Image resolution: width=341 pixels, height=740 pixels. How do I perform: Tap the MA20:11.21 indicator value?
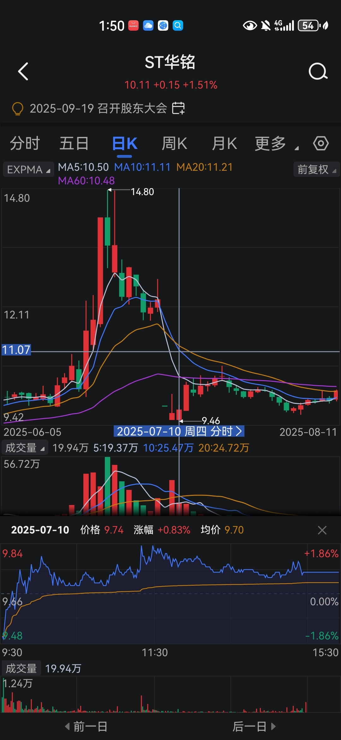click(205, 167)
